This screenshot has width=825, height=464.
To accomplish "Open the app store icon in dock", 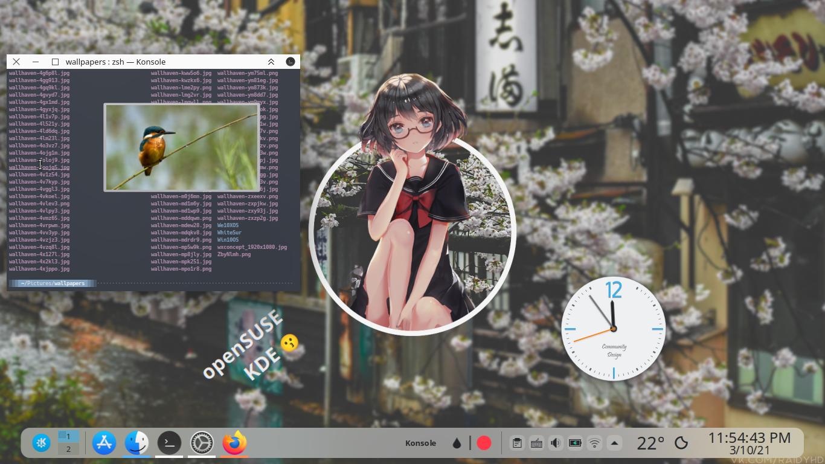I will [104, 443].
